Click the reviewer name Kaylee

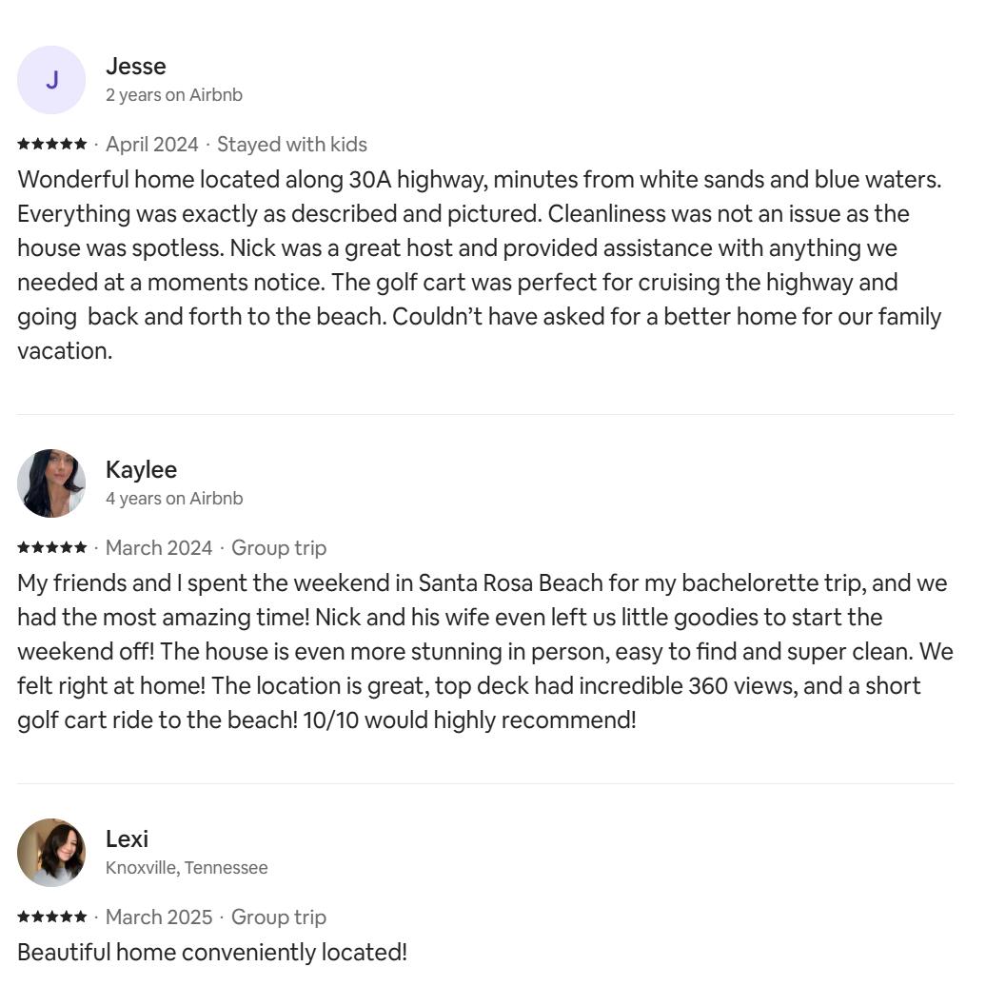142,470
